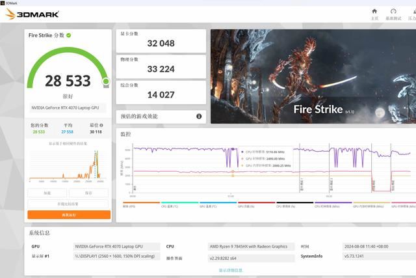Click the compare results online button
Image resolution: width=416 pixels, height=278 pixels.
click(x=69, y=204)
